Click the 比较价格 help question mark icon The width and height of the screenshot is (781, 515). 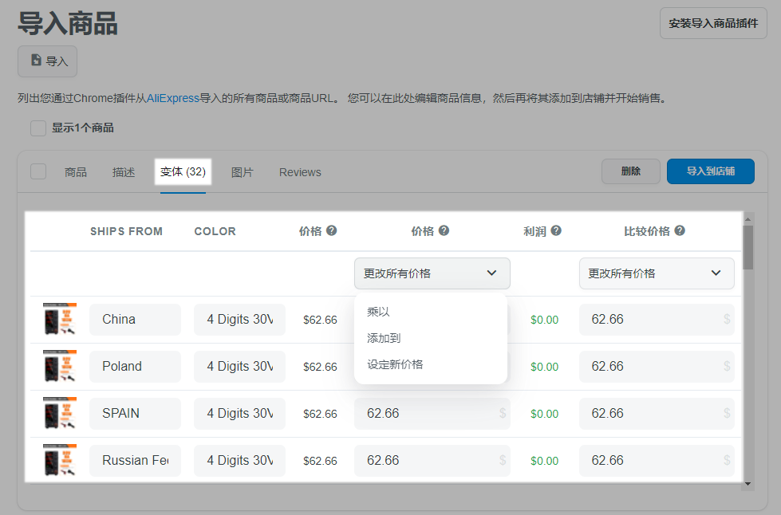680,230
